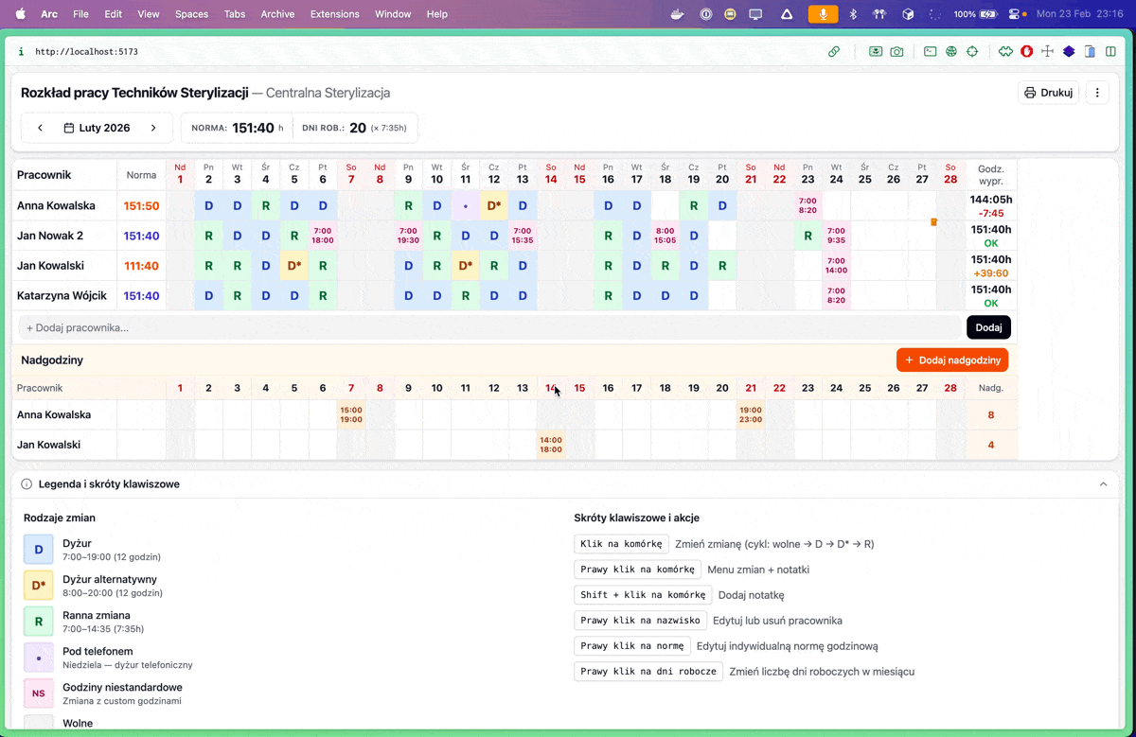Click the Dodaj pracownika input field
The image size is (1136, 737).
tap(488, 327)
